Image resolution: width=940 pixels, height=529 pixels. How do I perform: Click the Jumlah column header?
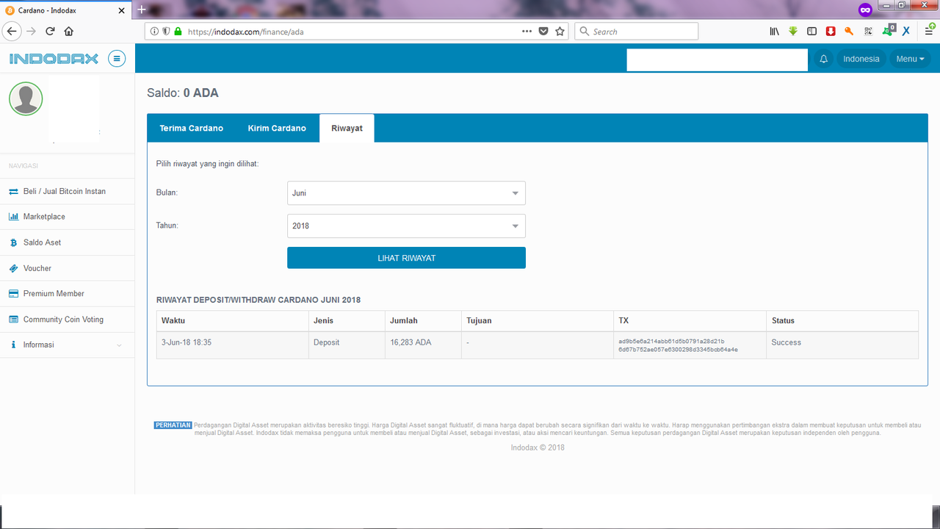[x=423, y=321]
